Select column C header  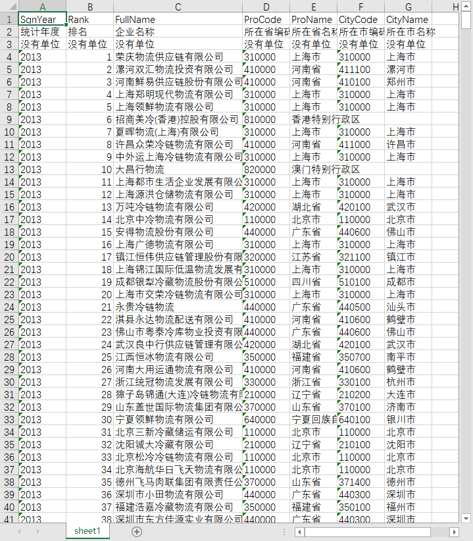[178, 7]
